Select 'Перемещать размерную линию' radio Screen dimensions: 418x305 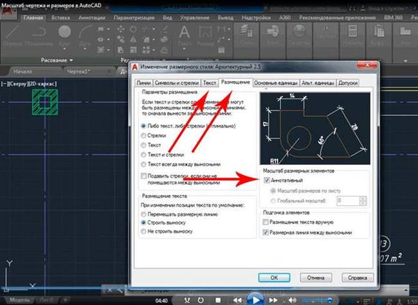143,214
